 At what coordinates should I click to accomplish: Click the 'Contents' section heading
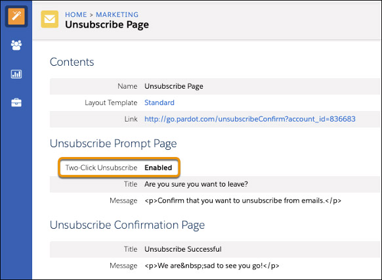pyautogui.click(x=72, y=62)
